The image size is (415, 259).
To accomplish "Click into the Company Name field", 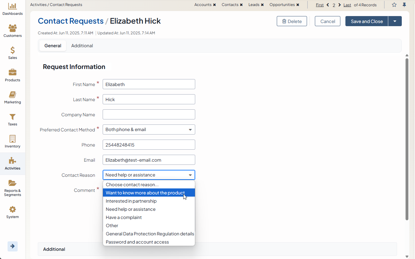I will [x=149, y=114].
